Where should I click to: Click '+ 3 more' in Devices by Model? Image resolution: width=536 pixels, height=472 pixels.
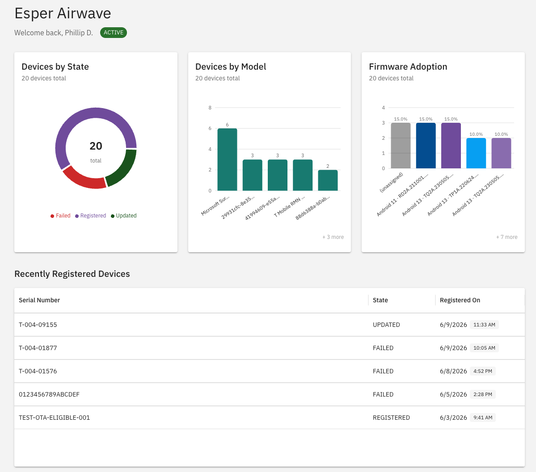(333, 237)
